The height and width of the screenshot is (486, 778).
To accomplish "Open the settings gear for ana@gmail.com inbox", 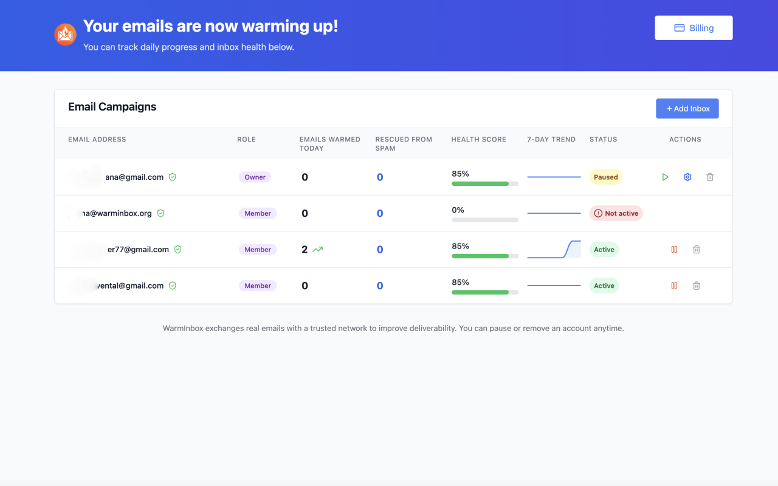I will 687,177.
